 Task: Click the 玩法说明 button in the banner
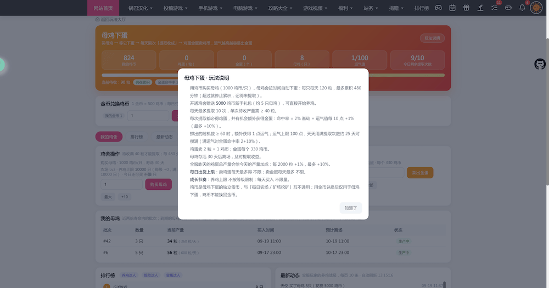click(x=433, y=38)
